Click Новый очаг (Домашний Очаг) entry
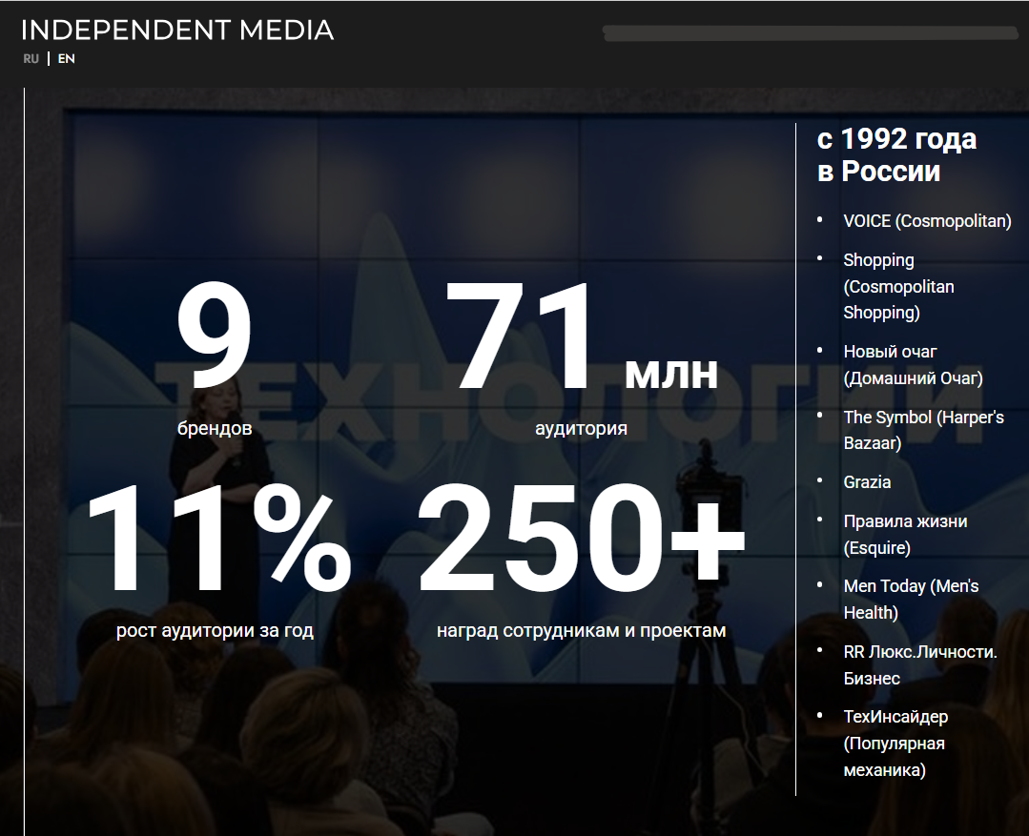This screenshot has width=1029, height=836. [x=913, y=365]
